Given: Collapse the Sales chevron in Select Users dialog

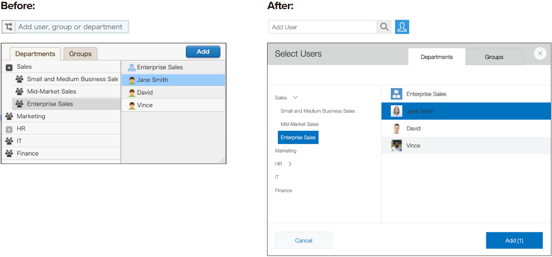Looking at the screenshot, I should click(x=296, y=97).
